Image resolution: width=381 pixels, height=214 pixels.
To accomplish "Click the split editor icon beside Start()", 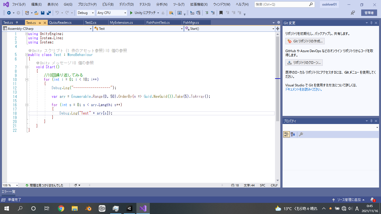I will tap(278, 28).
